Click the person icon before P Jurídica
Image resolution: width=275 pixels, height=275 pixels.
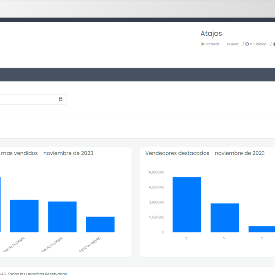[x=247, y=44]
